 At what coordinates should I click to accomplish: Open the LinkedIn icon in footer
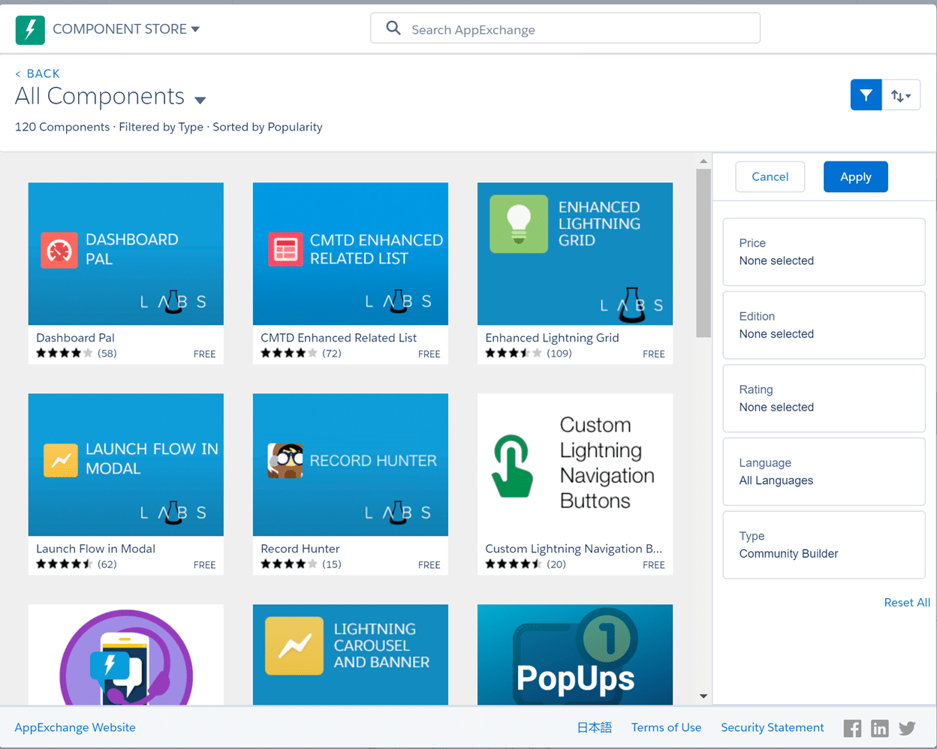(x=879, y=728)
